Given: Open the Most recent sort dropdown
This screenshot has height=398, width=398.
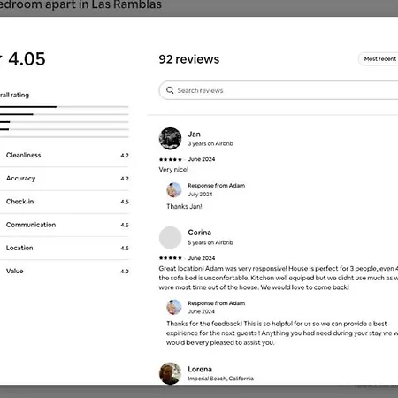Looking at the screenshot, I should 379,59.
